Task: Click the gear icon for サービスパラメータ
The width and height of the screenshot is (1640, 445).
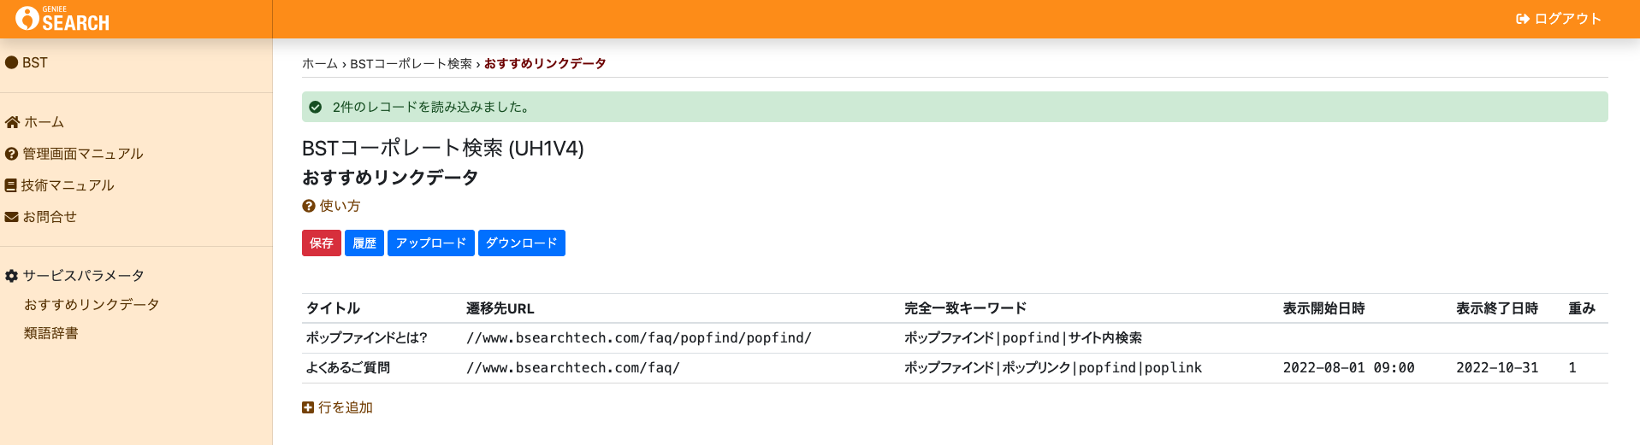Action: [x=11, y=276]
